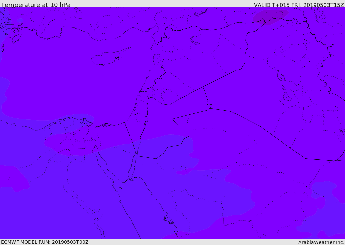Click the 'ArabiaWeather Inc' credit text
Screen dimensions: 345x245
point(321,242)
